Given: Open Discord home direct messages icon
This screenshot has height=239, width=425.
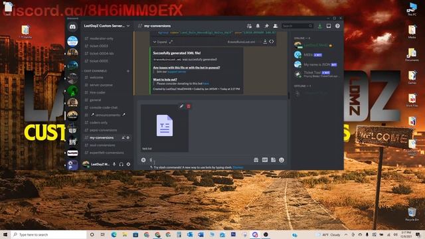Looking at the screenshot, I should tap(72, 27).
